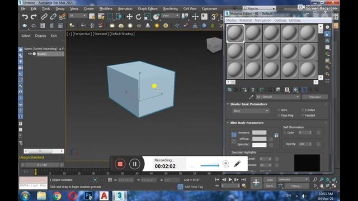Image resolution: width=358 pixels, height=201 pixels.
Task: Toggle the Add Time Tag checkbox icon
Action: (180, 186)
